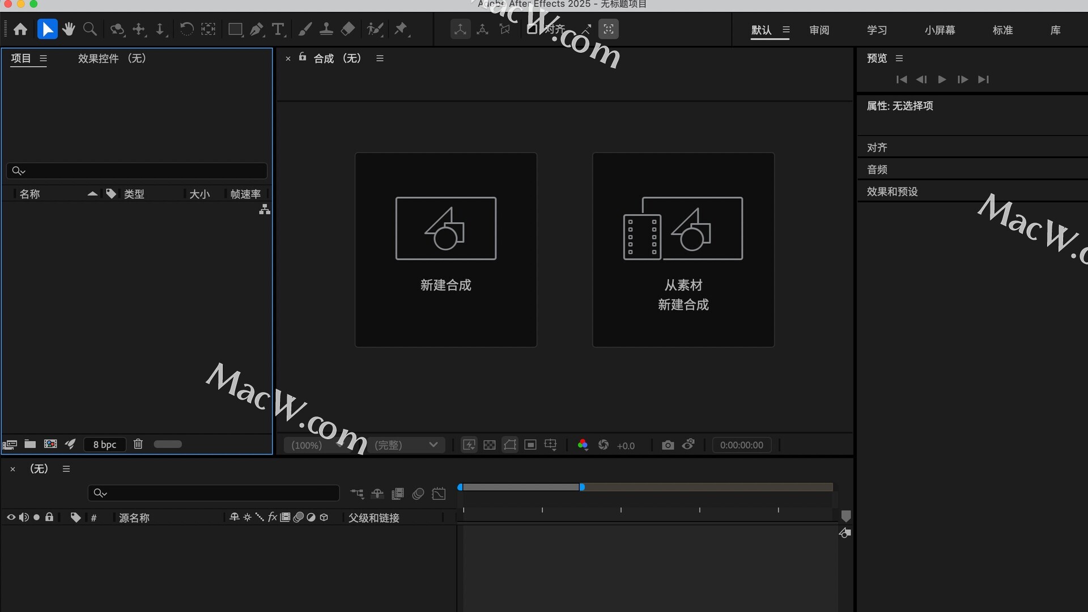Image resolution: width=1088 pixels, height=612 pixels.
Task: Open the 项目 panel menu
Action: 44,58
